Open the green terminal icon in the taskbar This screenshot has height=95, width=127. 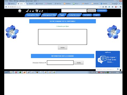pyautogui.click(x=20, y=72)
